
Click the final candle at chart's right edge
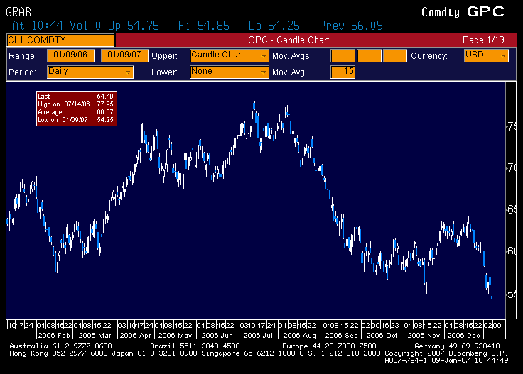[x=492, y=297]
